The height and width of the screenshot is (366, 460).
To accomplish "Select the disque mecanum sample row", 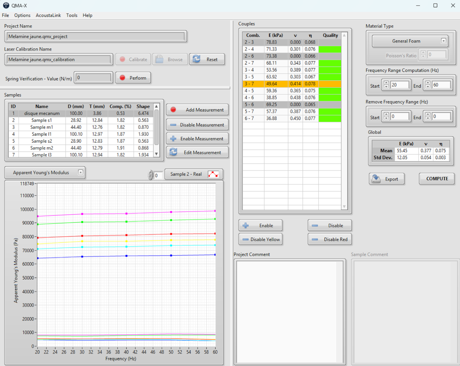I will [x=81, y=113].
